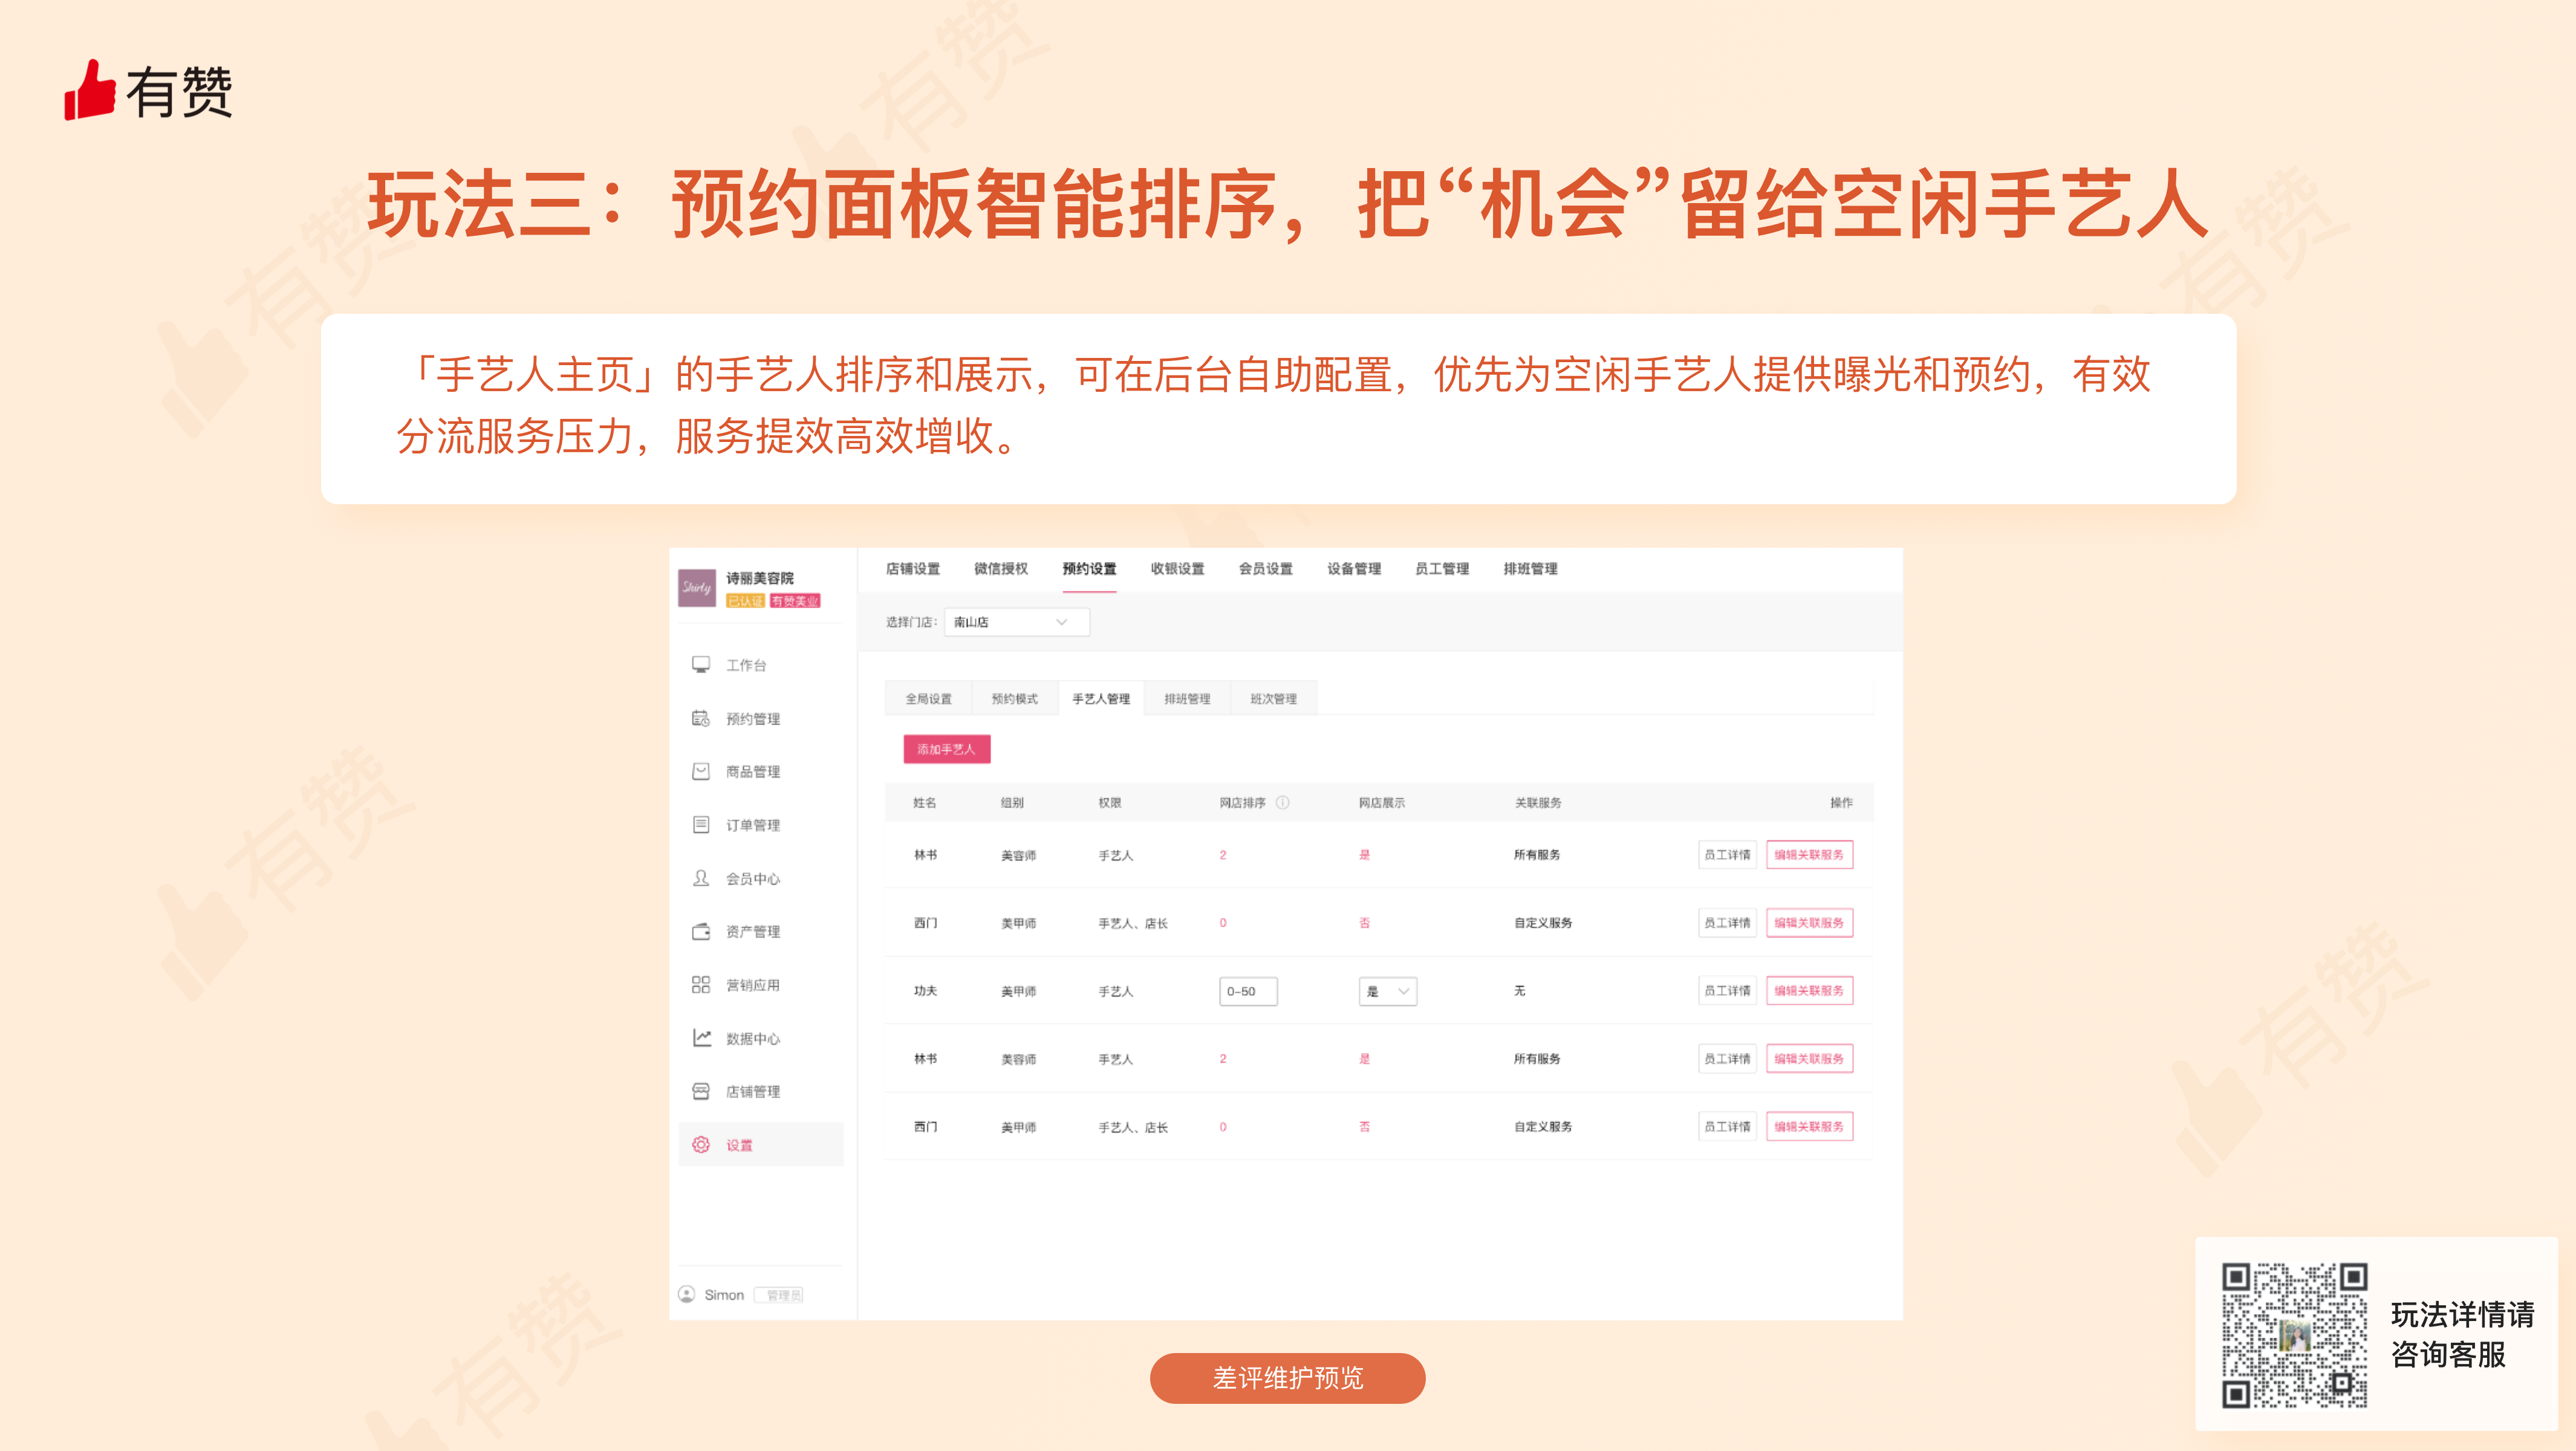
Task: Click the 设置 label in the sidebar
Action: coord(739,1145)
